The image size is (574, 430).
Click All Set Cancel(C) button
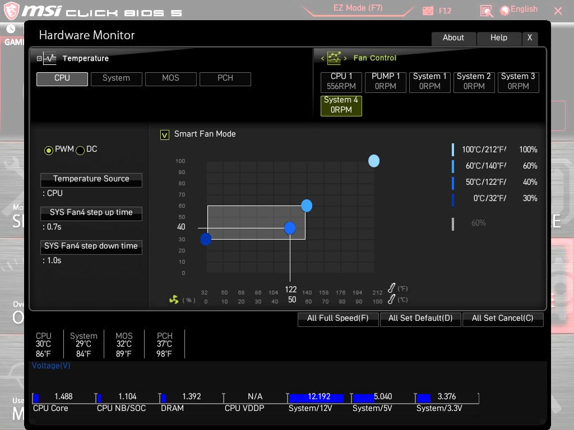pos(503,319)
